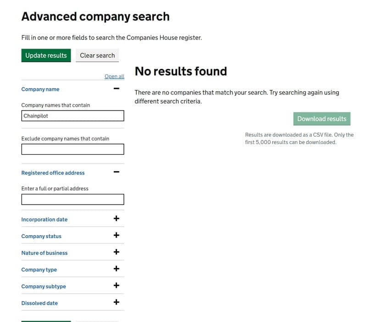Focus the company names that contain field
The width and height of the screenshot is (367, 322).
pyautogui.click(x=72, y=116)
